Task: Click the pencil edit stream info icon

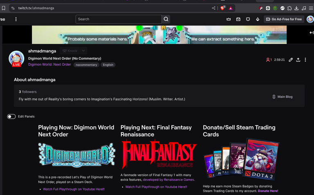Action: (291, 60)
